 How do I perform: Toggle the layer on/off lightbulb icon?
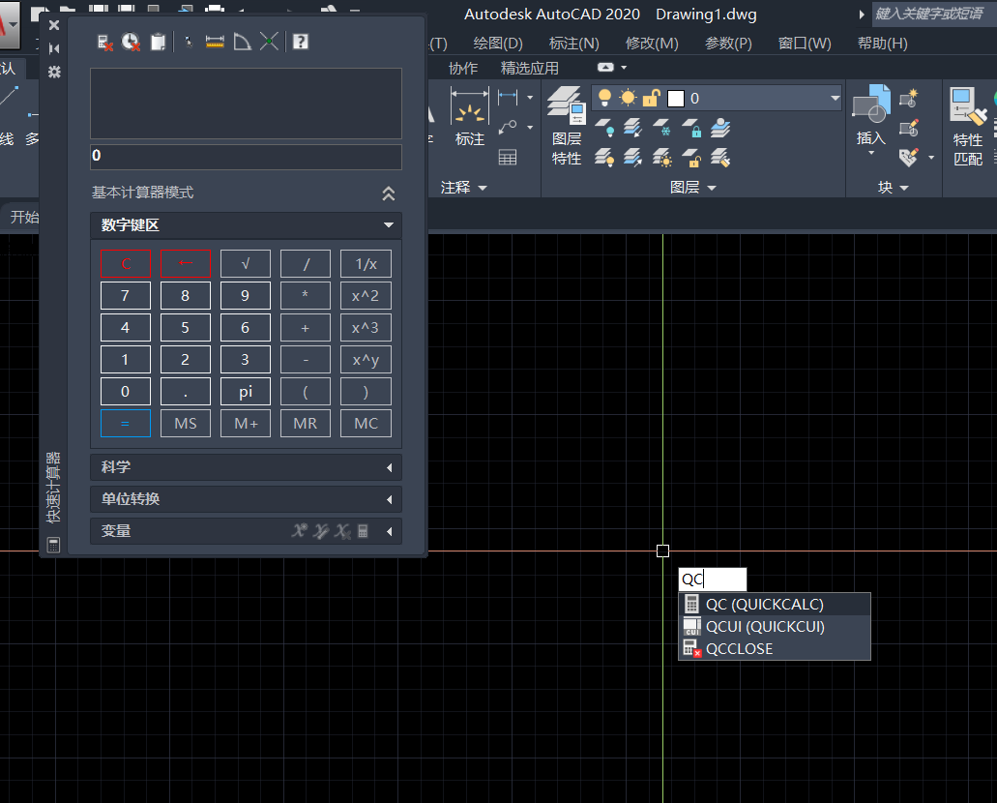(x=605, y=98)
